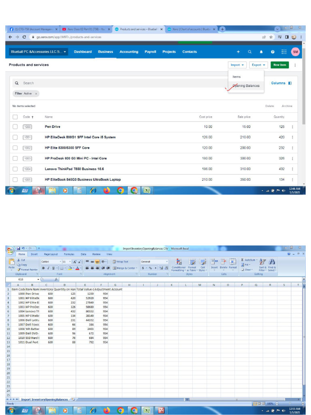The height and width of the screenshot is (415, 311).
Task: Switch to the Formulas ribbon tab
Action: coord(69,254)
